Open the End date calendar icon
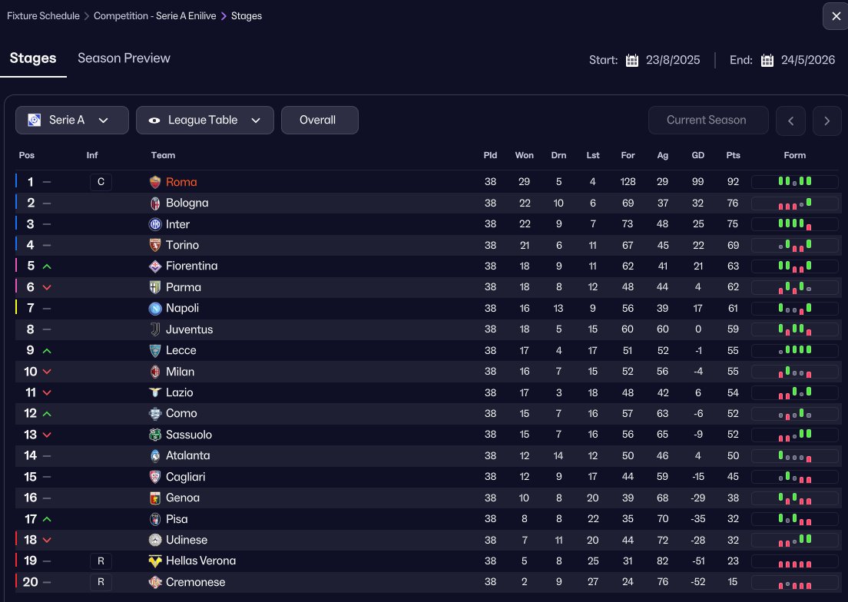 (767, 60)
